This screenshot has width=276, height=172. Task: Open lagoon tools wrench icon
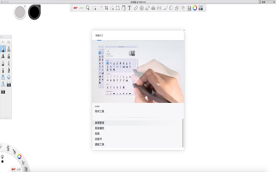8,148
